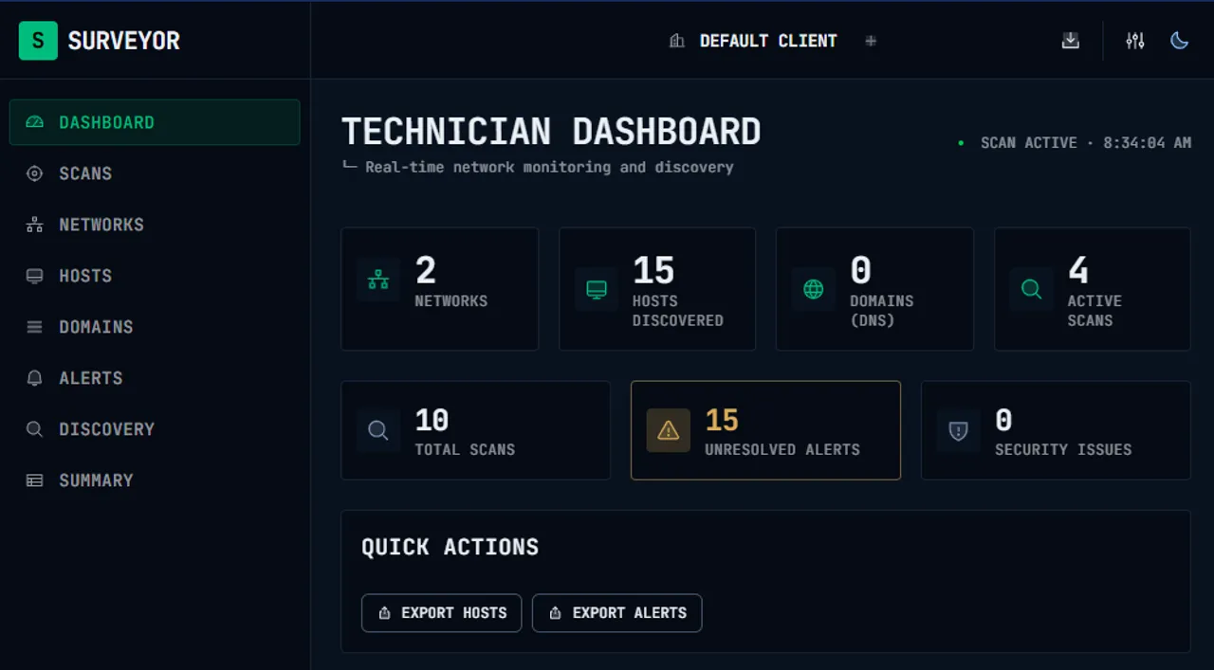
Task: Click the download icon in header
Action: pyautogui.click(x=1070, y=41)
